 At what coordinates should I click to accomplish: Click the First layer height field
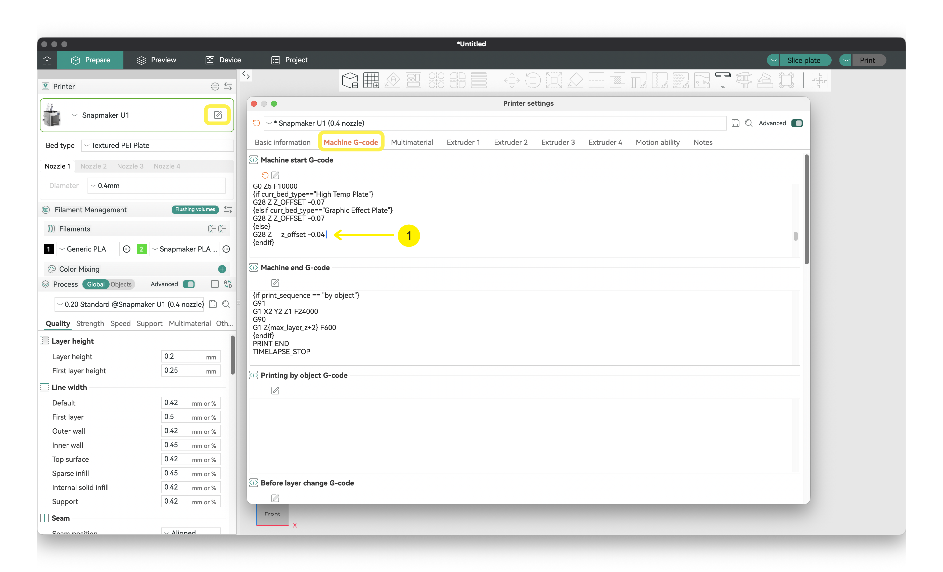(x=191, y=371)
